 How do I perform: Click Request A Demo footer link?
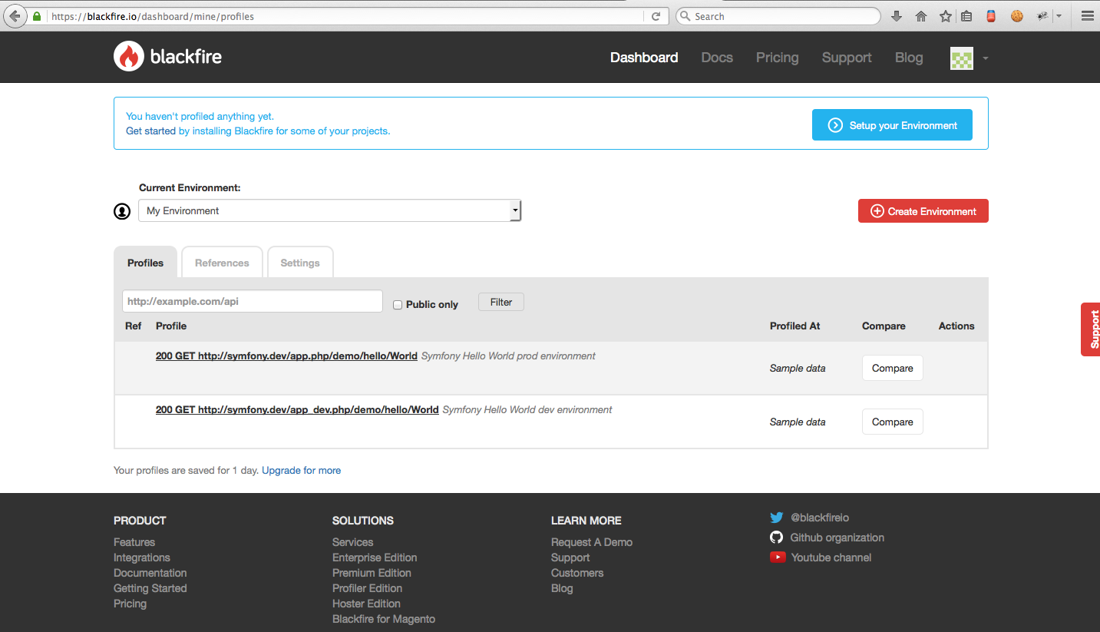click(592, 542)
